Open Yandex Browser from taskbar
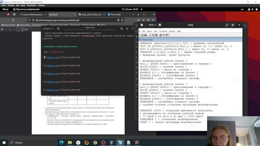Image resolution: width=260 pixels, height=146 pixels. tap(78, 142)
